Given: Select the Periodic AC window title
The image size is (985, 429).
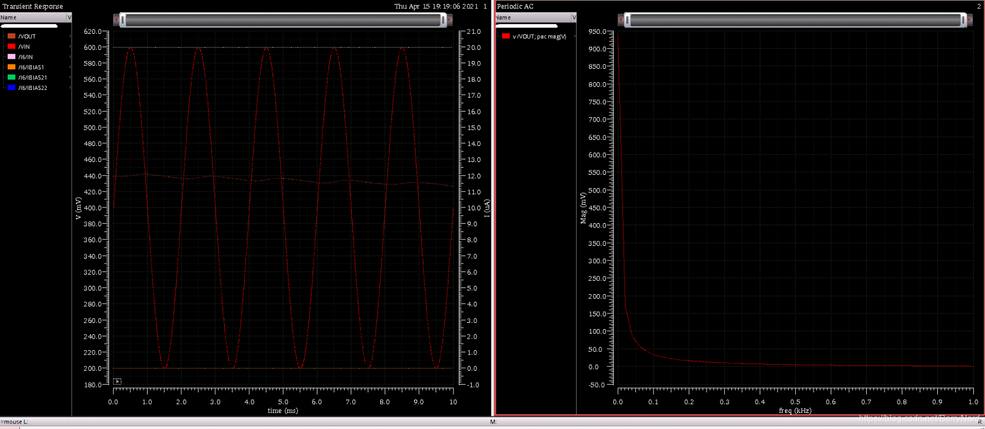Looking at the screenshot, I should coord(515,6).
